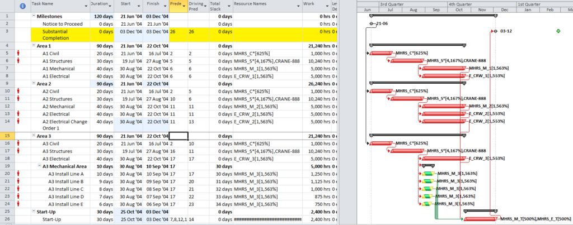Click the green down arrow in Gantt chart

(x=558, y=31)
